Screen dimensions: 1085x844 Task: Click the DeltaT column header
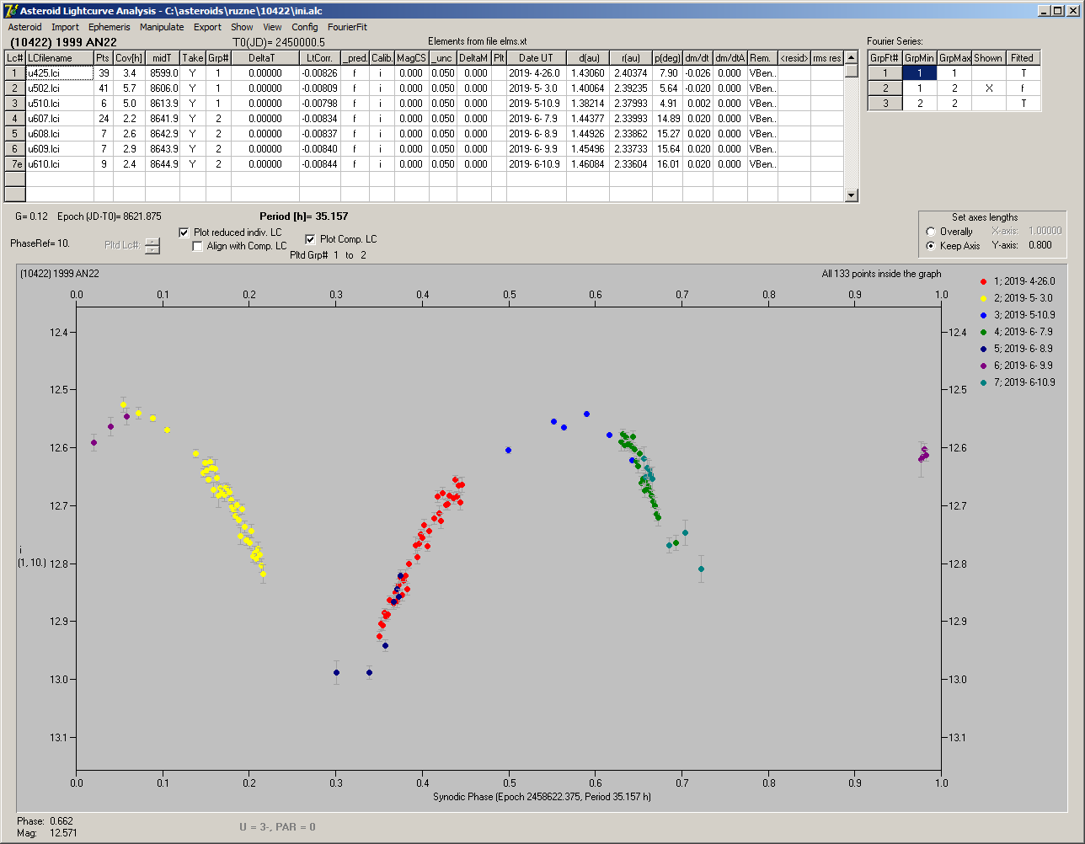[x=265, y=58]
